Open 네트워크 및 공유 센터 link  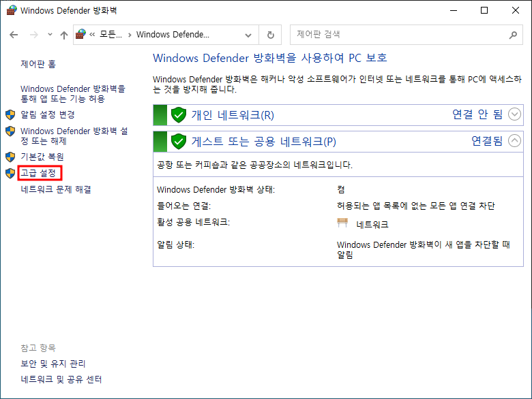pos(61,379)
